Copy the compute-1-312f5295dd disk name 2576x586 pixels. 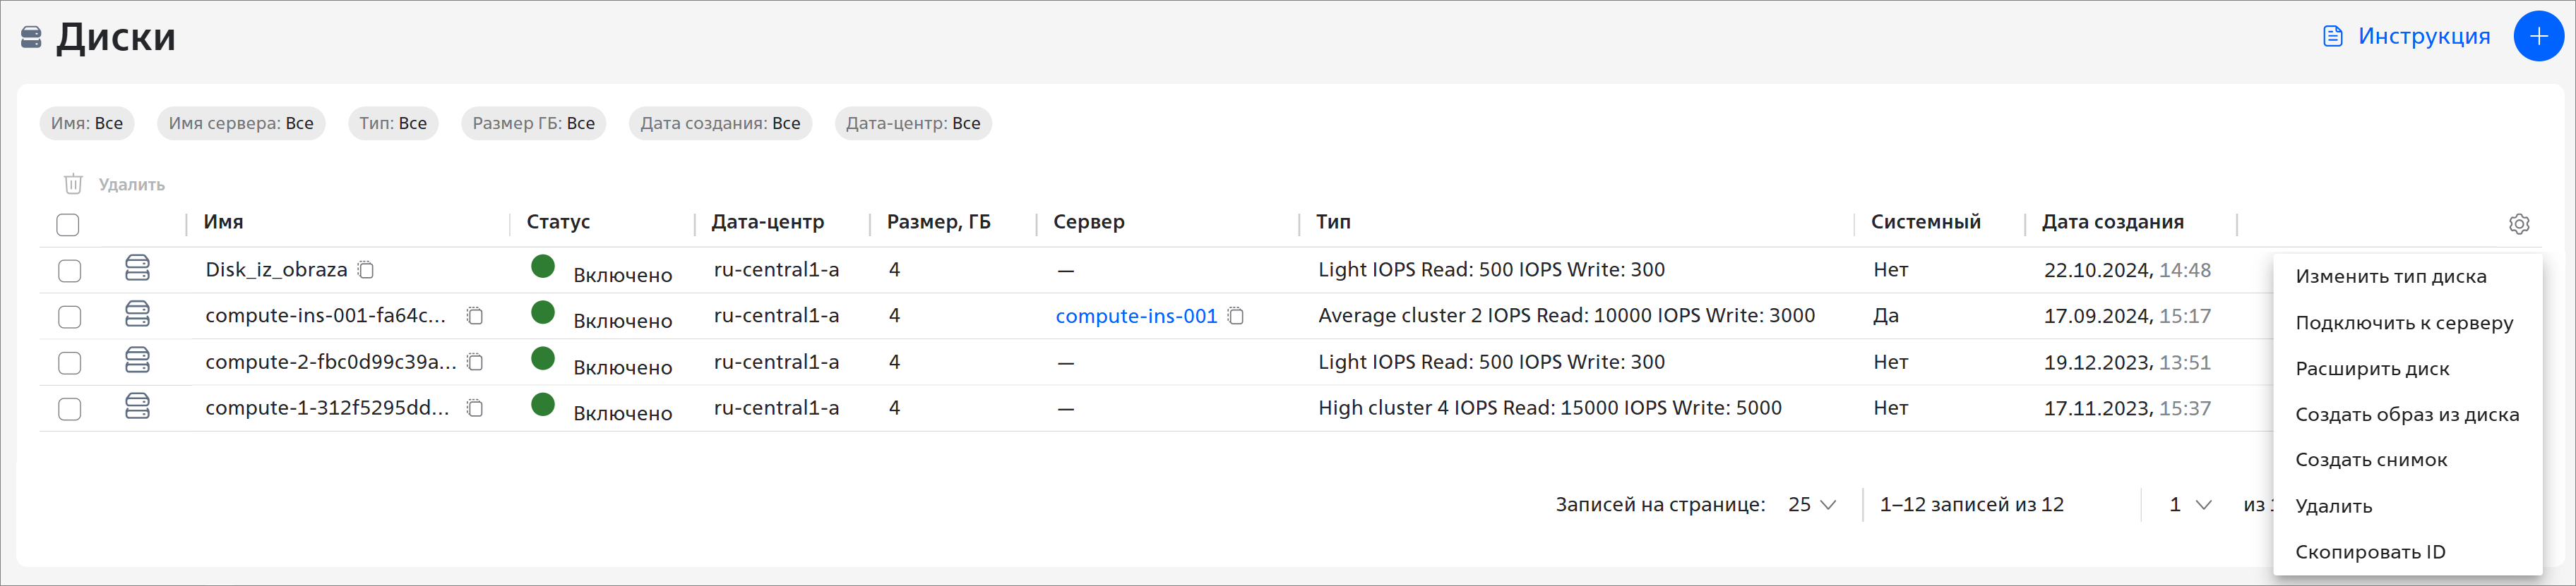pos(476,408)
